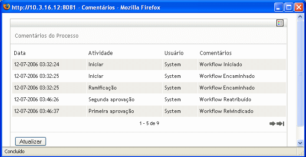306x157 pixels.
Task: Click the Comentários column header
Action: (x=215, y=53)
